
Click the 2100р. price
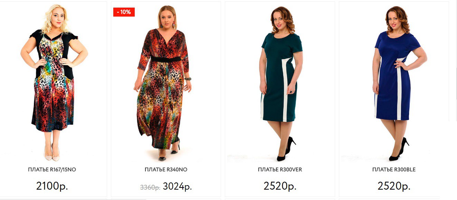(x=52, y=186)
